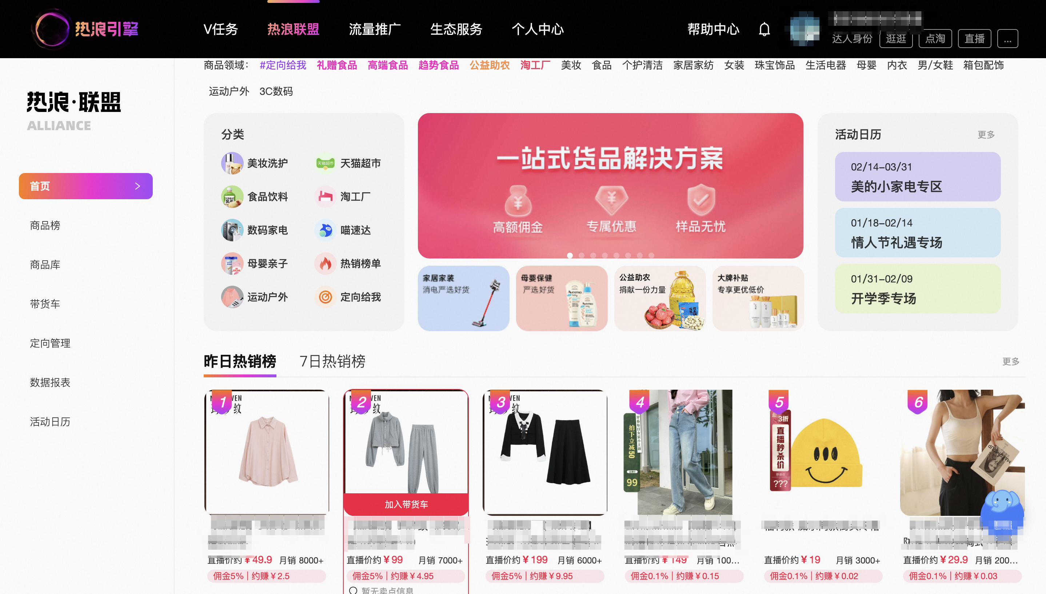This screenshot has height=594, width=1046.
Task: Open the 热浪联盟 menu
Action: pyautogui.click(x=293, y=29)
